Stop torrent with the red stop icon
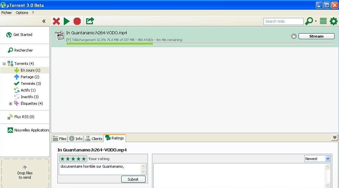Image resolution: width=339 pixels, height=188 pixels. click(x=77, y=21)
